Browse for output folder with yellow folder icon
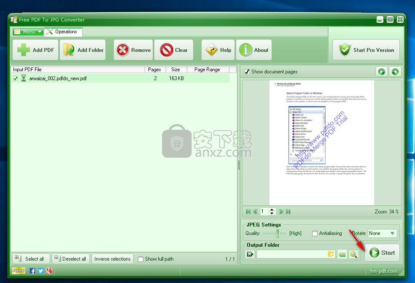Screen dimensions: 415x283 [x=331, y=254]
